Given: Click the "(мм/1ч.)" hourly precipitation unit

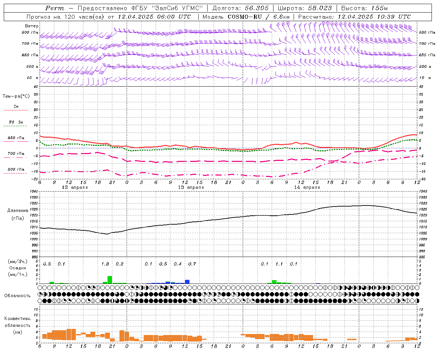Looking at the screenshot, I should point(18,274).
